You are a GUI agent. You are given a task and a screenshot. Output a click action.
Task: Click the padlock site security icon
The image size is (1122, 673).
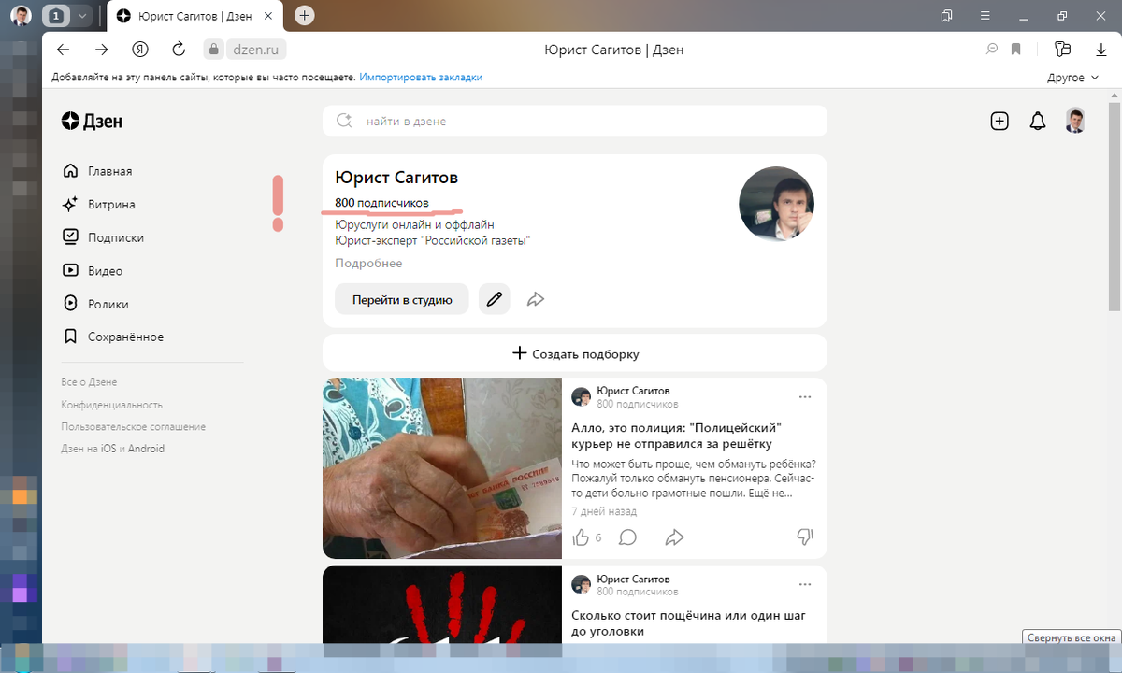(213, 50)
